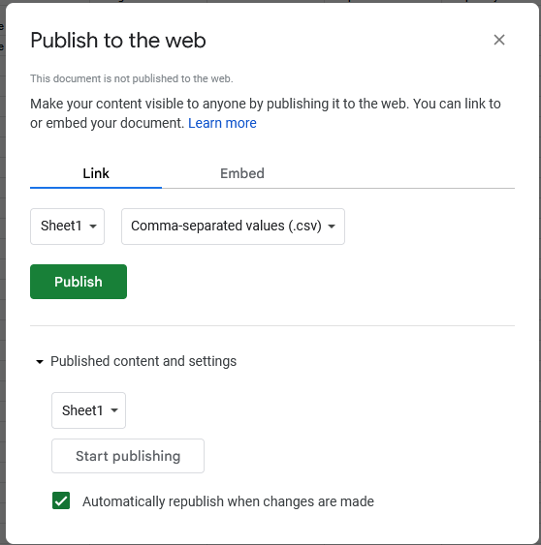541x545 pixels.
Task: Select the Link tab
Action: click(x=96, y=173)
